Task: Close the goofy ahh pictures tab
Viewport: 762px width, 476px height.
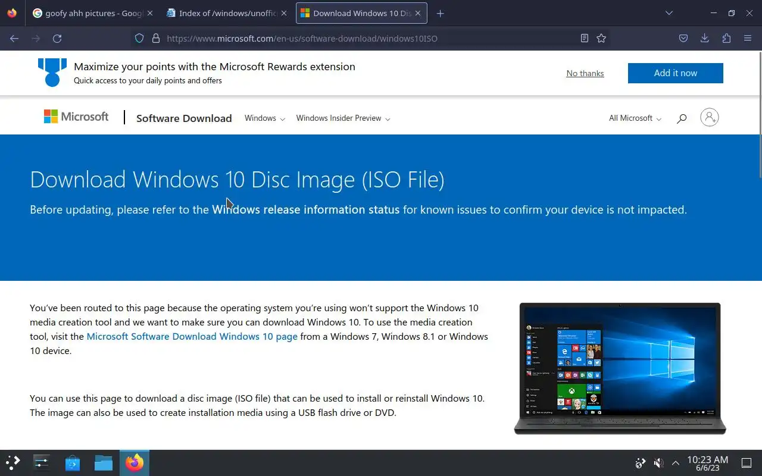Action: (x=150, y=13)
